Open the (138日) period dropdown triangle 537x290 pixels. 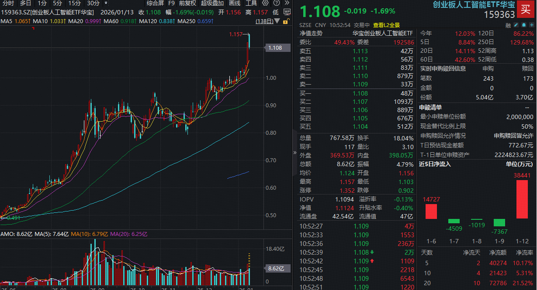pyautogui.click(x=277, y=21)
